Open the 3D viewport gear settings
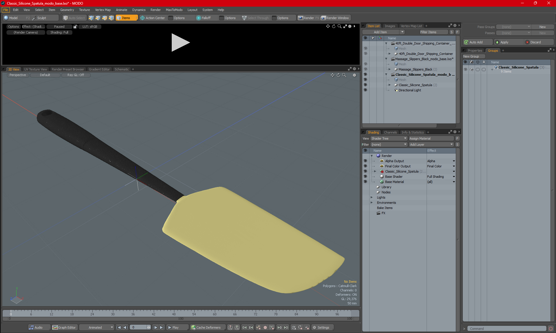The image size is (556, 333). pos(354,75)
